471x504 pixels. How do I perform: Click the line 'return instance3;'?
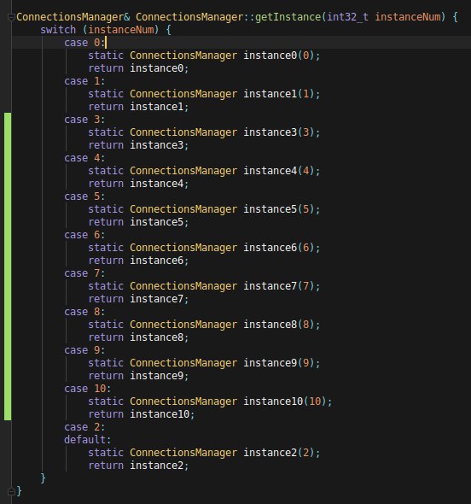click(138, 145)
